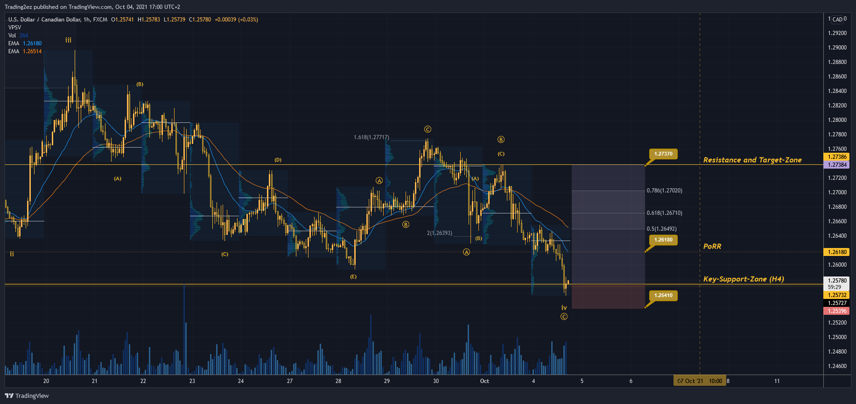
Task: Click the 0.5(1.26492) Fibonacci label
Action: tap(661, 229)
